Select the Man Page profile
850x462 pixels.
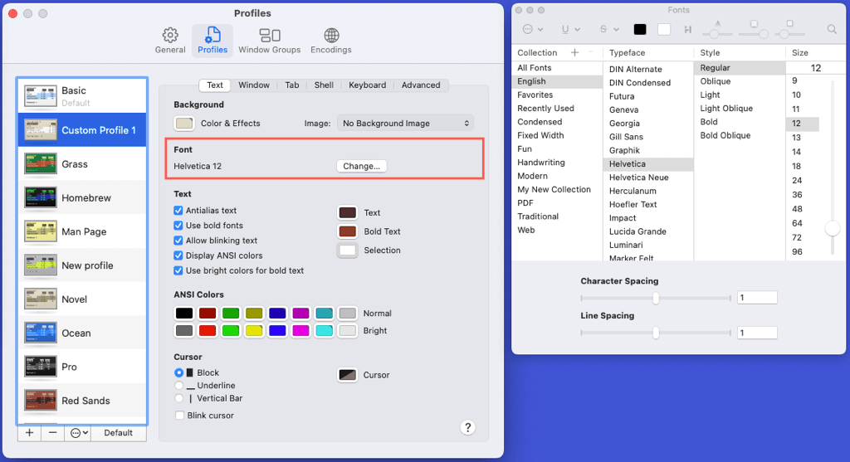click(82, 231)
